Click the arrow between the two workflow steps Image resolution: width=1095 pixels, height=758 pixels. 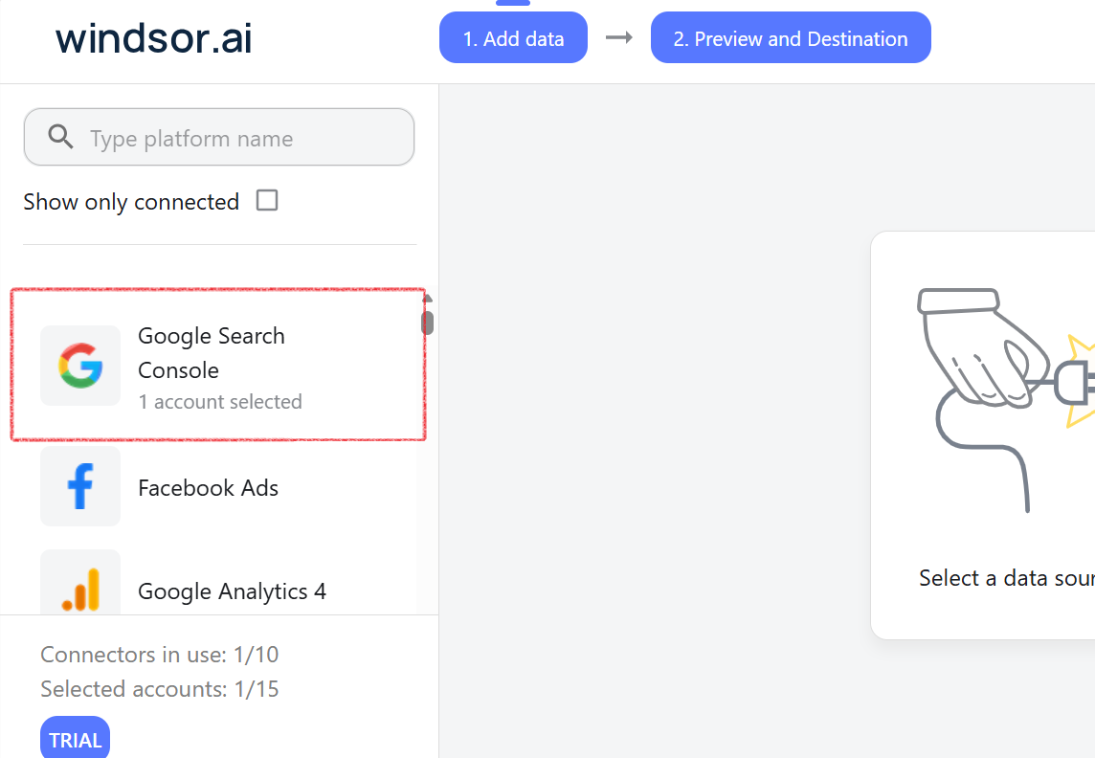pyautogui.click(x=618, y=37)
